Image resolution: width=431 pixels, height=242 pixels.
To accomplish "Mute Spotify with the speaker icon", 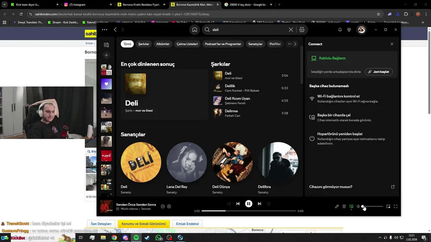I will (358, 206).
